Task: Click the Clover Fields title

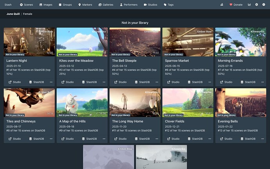Action: [175, 121]
